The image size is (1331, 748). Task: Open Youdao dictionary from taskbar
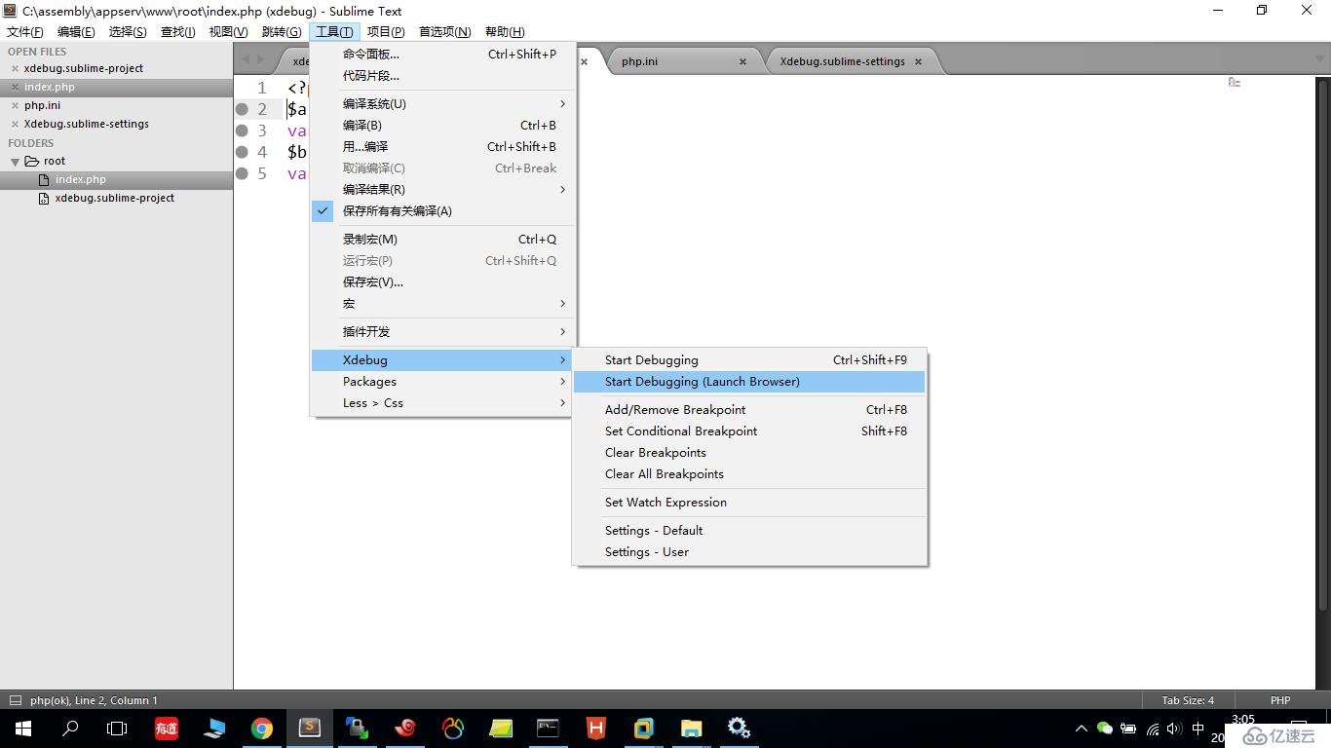166,728
